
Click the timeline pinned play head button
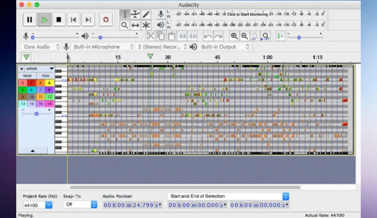tap(27, 57)
